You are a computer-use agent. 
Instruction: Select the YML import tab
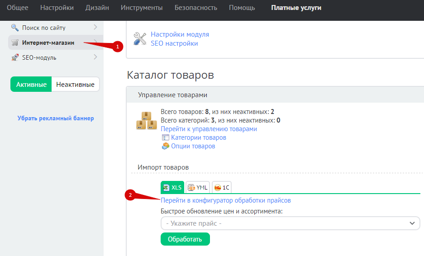(x=197, y=187)
